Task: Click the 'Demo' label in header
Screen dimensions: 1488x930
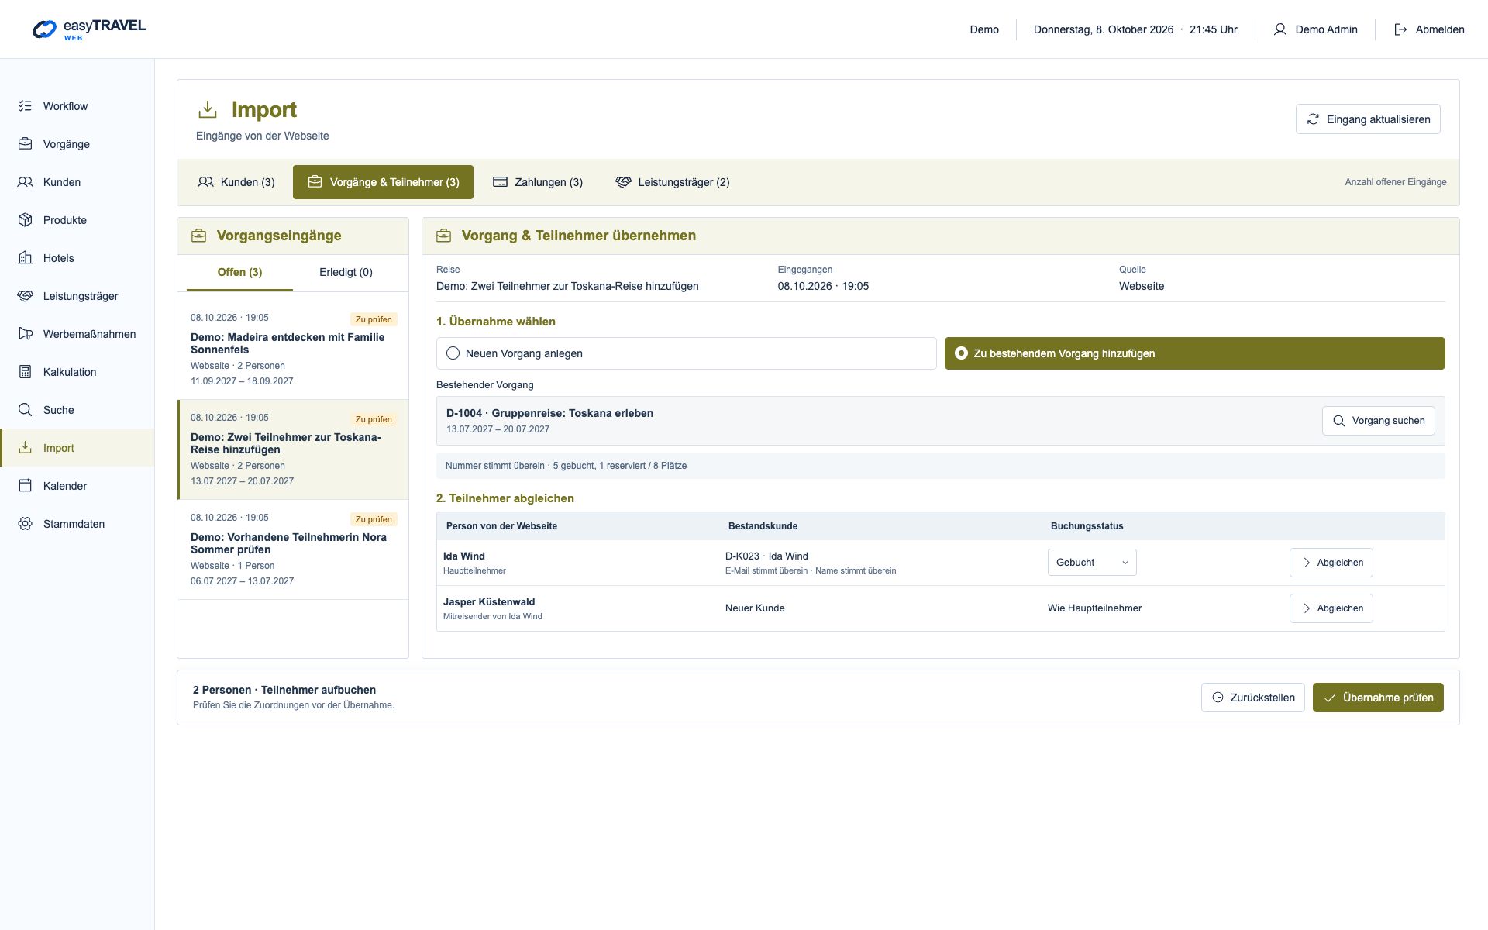Action: point(984,29)
